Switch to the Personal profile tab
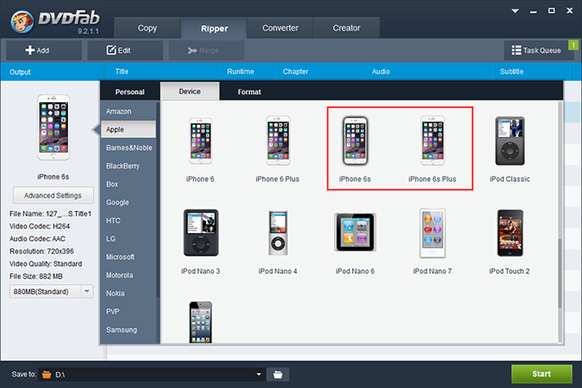This screenshot has height=388, width=582. tap(130, 91)
